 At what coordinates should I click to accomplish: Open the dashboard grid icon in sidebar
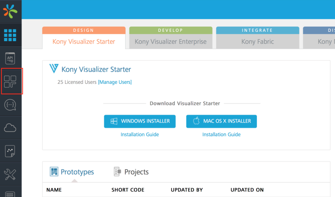point(10,35)
